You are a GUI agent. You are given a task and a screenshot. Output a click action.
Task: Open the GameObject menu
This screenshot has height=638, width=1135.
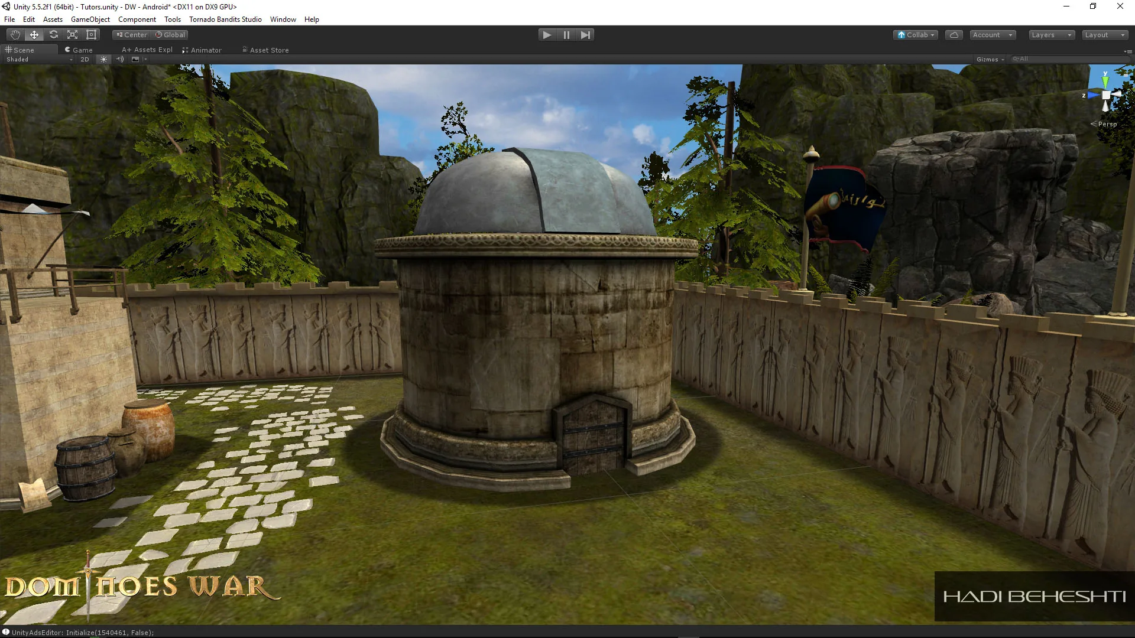tap(90, 19)
